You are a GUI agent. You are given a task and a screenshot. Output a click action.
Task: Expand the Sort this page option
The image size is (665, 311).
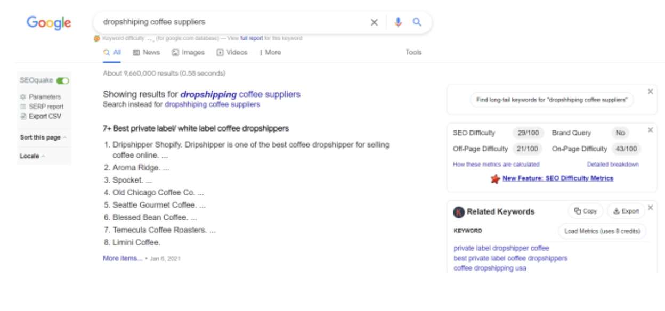tap(43, 137)
